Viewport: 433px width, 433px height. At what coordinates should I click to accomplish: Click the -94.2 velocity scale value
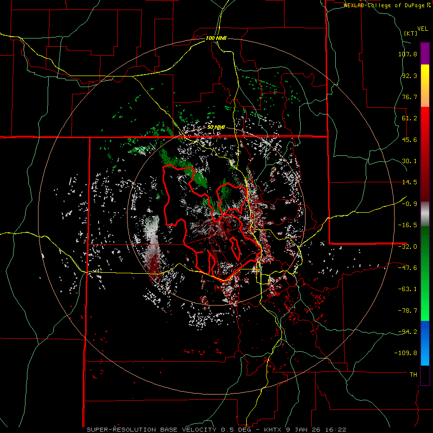[408, 331]
